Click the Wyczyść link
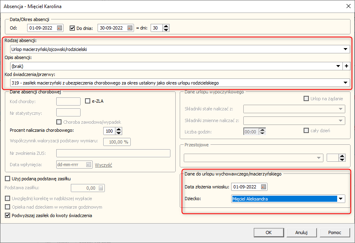The width and height of the screenshot is (355, 243). pyautogui.click(x=104, y=165)
